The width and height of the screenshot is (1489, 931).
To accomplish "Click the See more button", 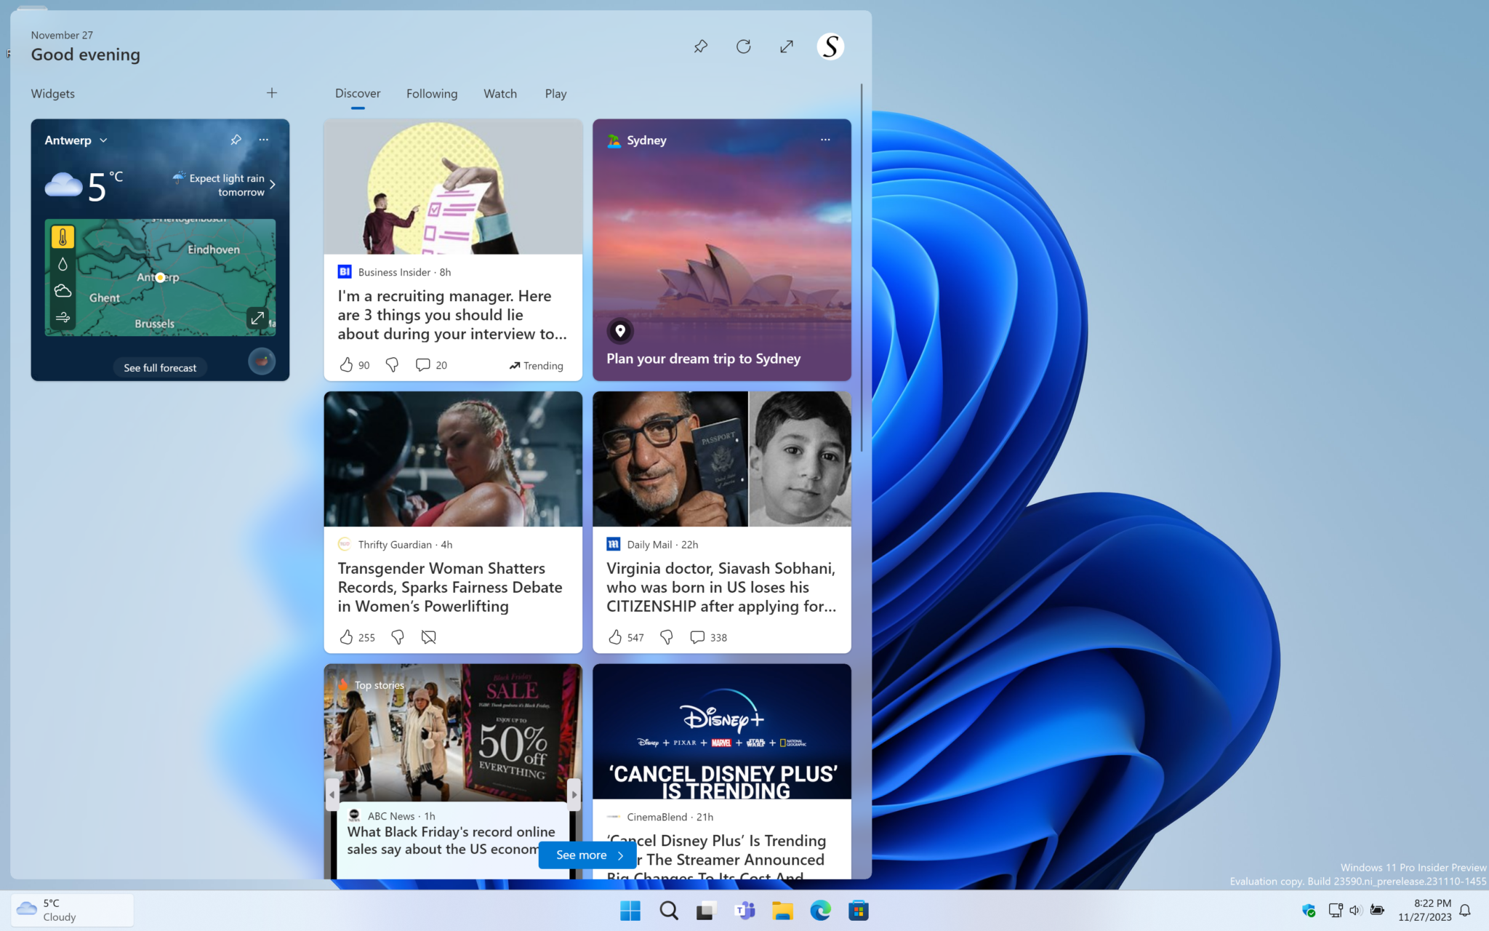I will (586, 855).
